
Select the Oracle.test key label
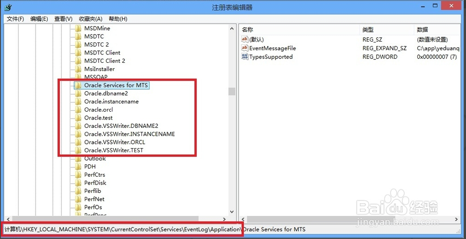pyautogui.click(x=99, y=118)
